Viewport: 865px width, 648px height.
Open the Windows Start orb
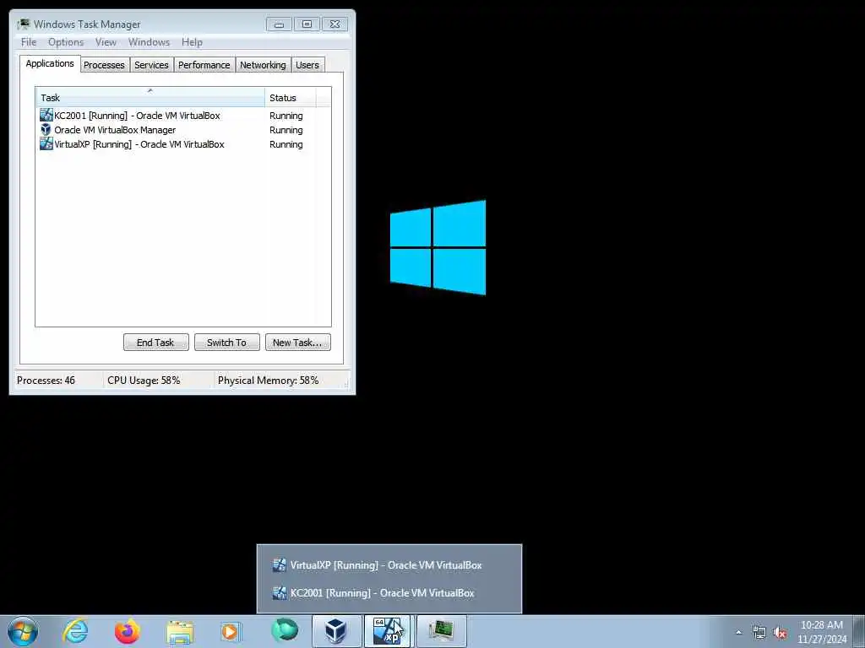tap(23, 631)
